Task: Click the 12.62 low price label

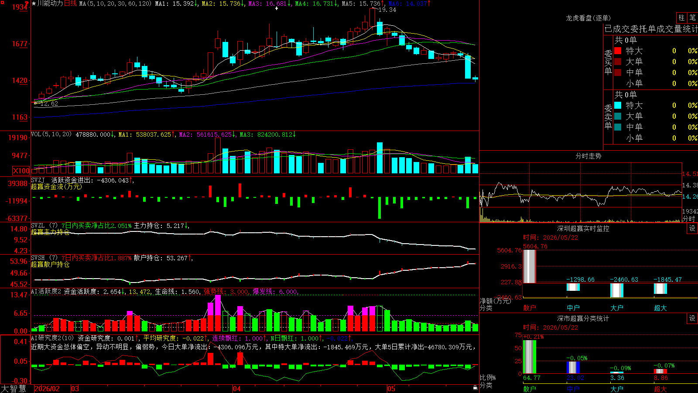Action: pos(49,103)
